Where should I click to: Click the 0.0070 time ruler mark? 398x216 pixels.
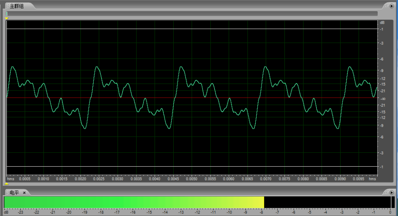[x=266, y=179]
